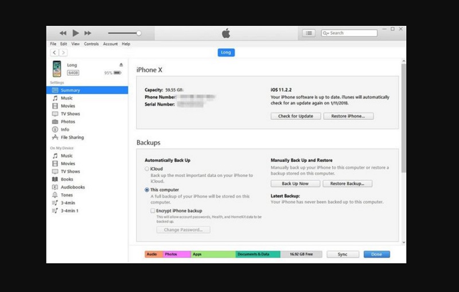459x292 pixels.
Task: Click the Capacity 59.55 GB text
Action: [x=164, y=90]
